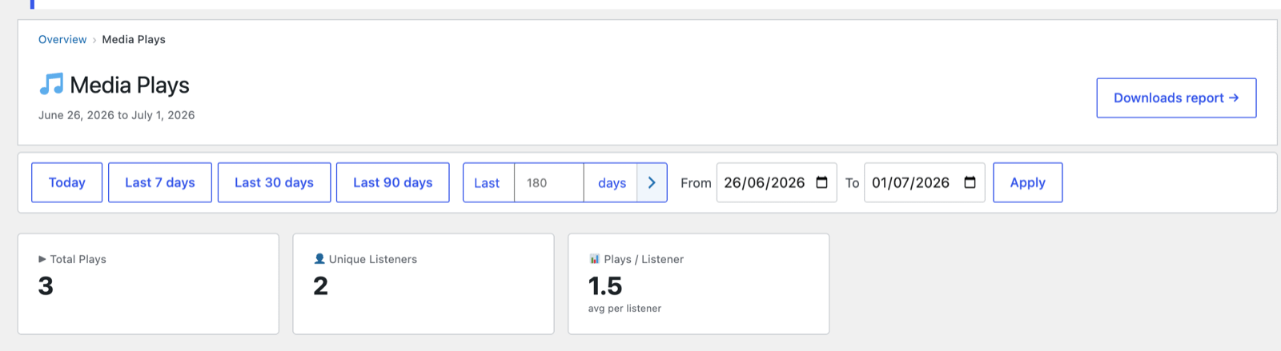Open the Downloads report
This screenshot has height=351, width=1281.
tap(1176, 98)
